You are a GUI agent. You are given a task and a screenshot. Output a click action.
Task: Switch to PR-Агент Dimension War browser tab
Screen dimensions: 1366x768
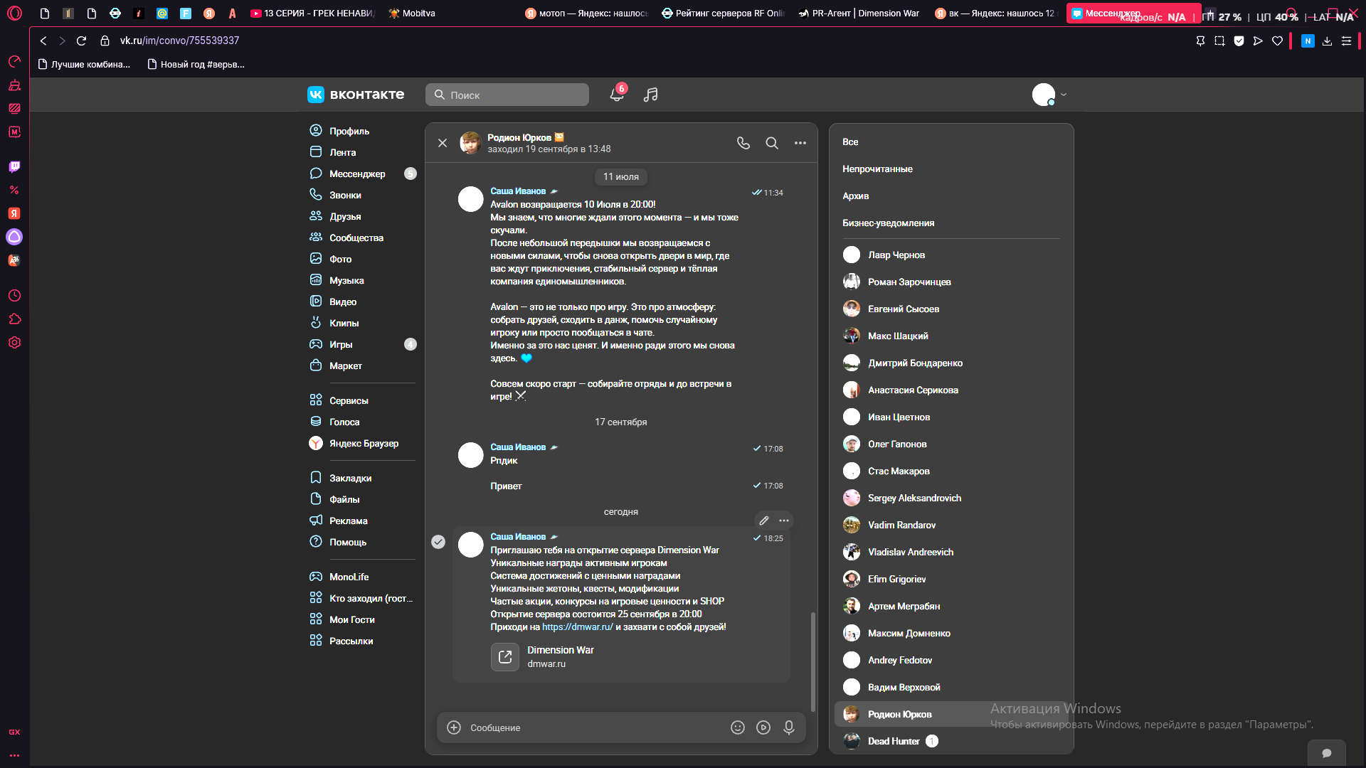(x=859, y=13)
